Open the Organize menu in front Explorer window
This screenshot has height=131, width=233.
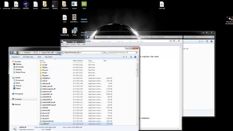(15, 57)
